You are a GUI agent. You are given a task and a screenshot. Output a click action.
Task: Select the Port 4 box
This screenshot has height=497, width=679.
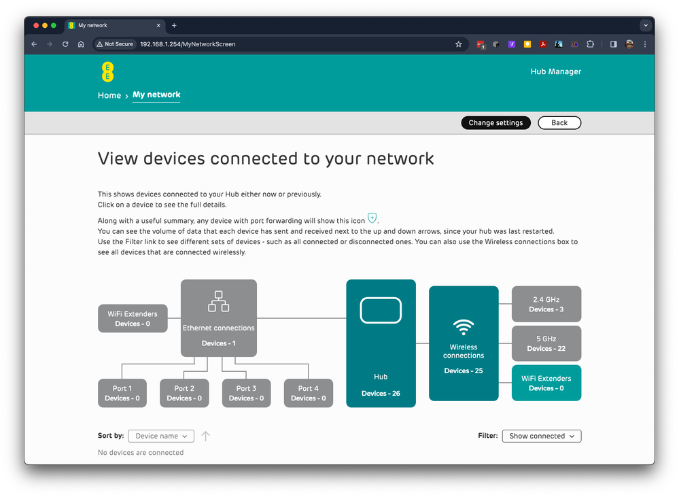tap(309, 393)
